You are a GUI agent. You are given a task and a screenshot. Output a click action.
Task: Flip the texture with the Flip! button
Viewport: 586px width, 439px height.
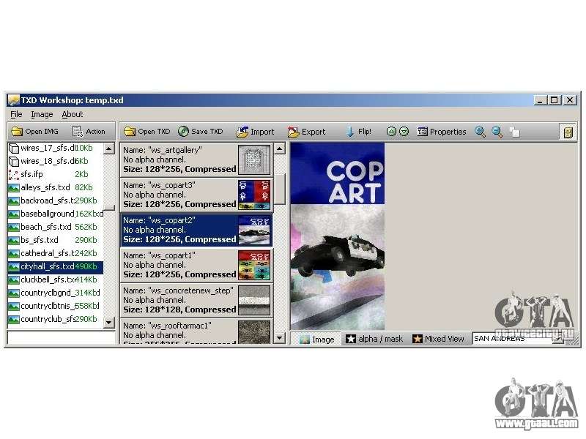click(x=358, y=132)
